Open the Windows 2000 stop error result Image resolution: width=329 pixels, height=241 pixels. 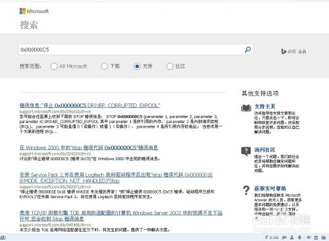pyautogui.click(x=89, y=147)
